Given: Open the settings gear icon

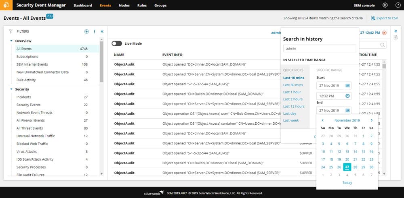Looking at the screenshot, I should (x=385, y=5).
